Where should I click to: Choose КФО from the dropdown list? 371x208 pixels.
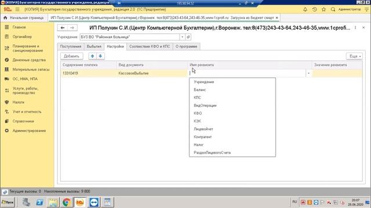[x=232, y=113]
